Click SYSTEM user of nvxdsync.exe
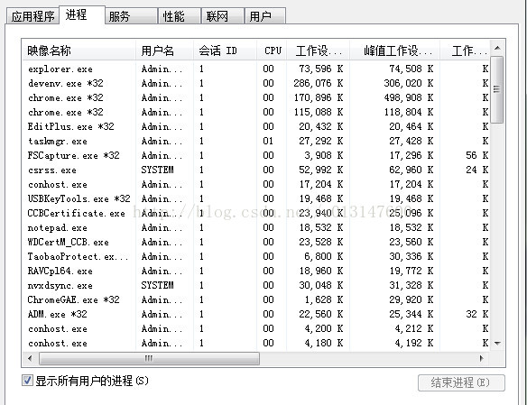 click(x=157, y=285)
